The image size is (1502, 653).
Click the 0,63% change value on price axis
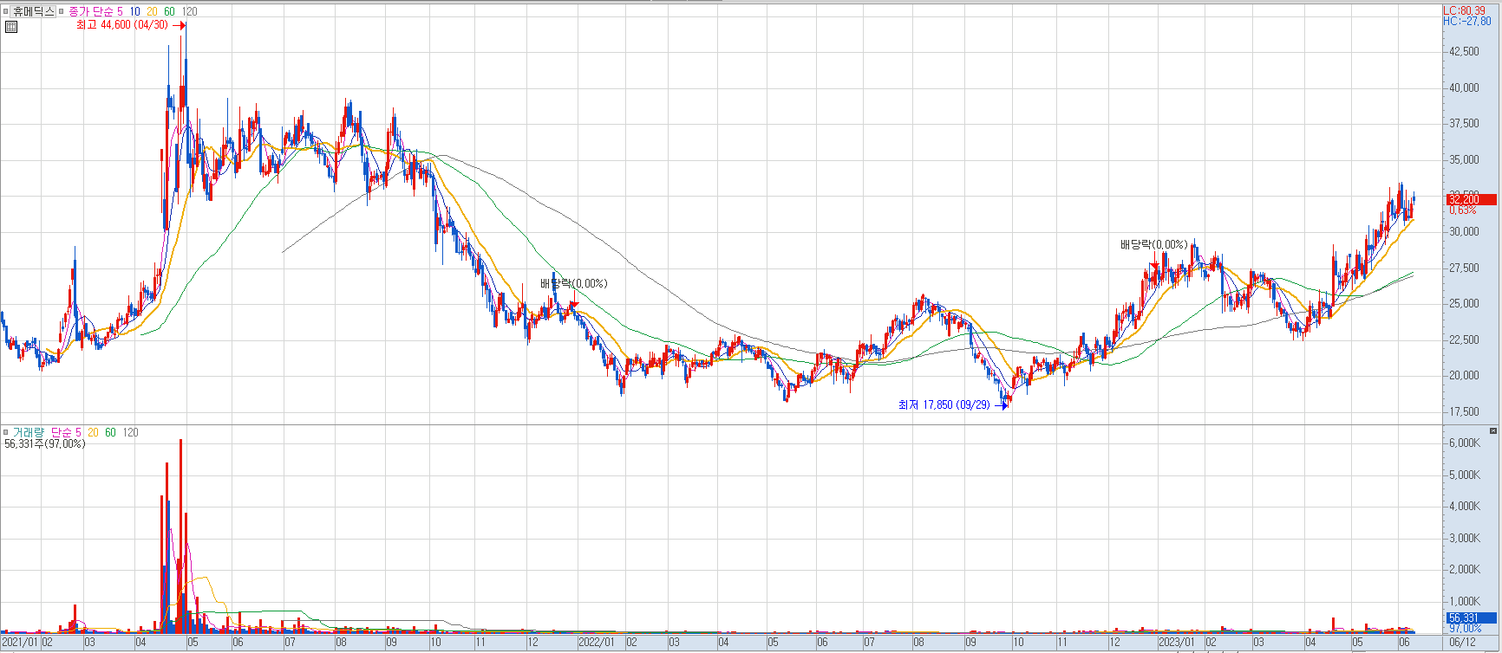tap(1462, 210)
